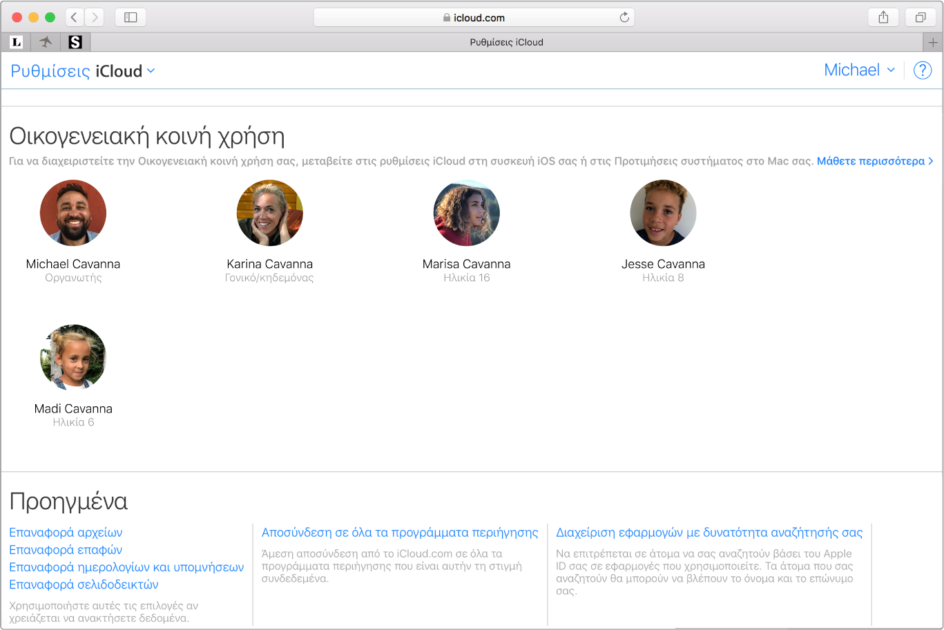Image resolution: width=944 pixels, height=630 pixels.
Task: Click the icloud.com address bar
Action: 474,17
